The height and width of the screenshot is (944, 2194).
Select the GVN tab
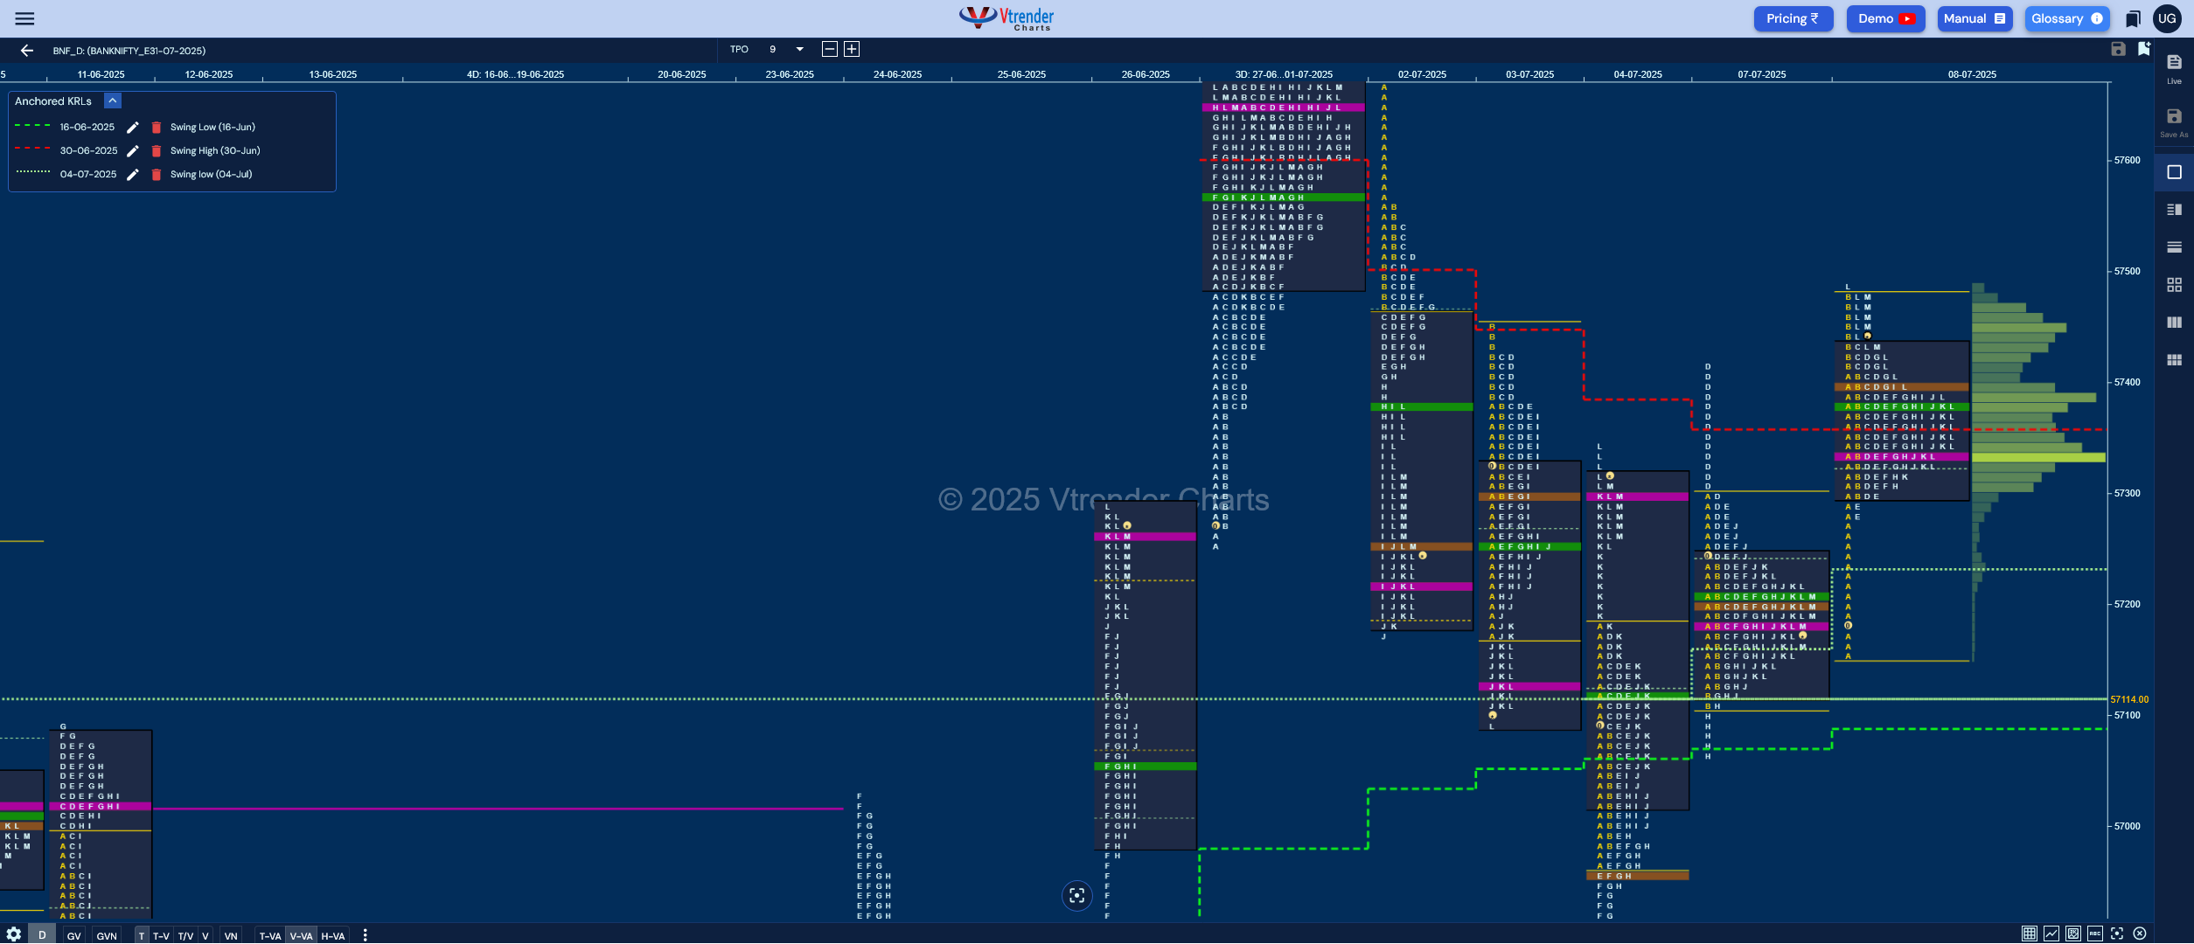click(107, 936)
